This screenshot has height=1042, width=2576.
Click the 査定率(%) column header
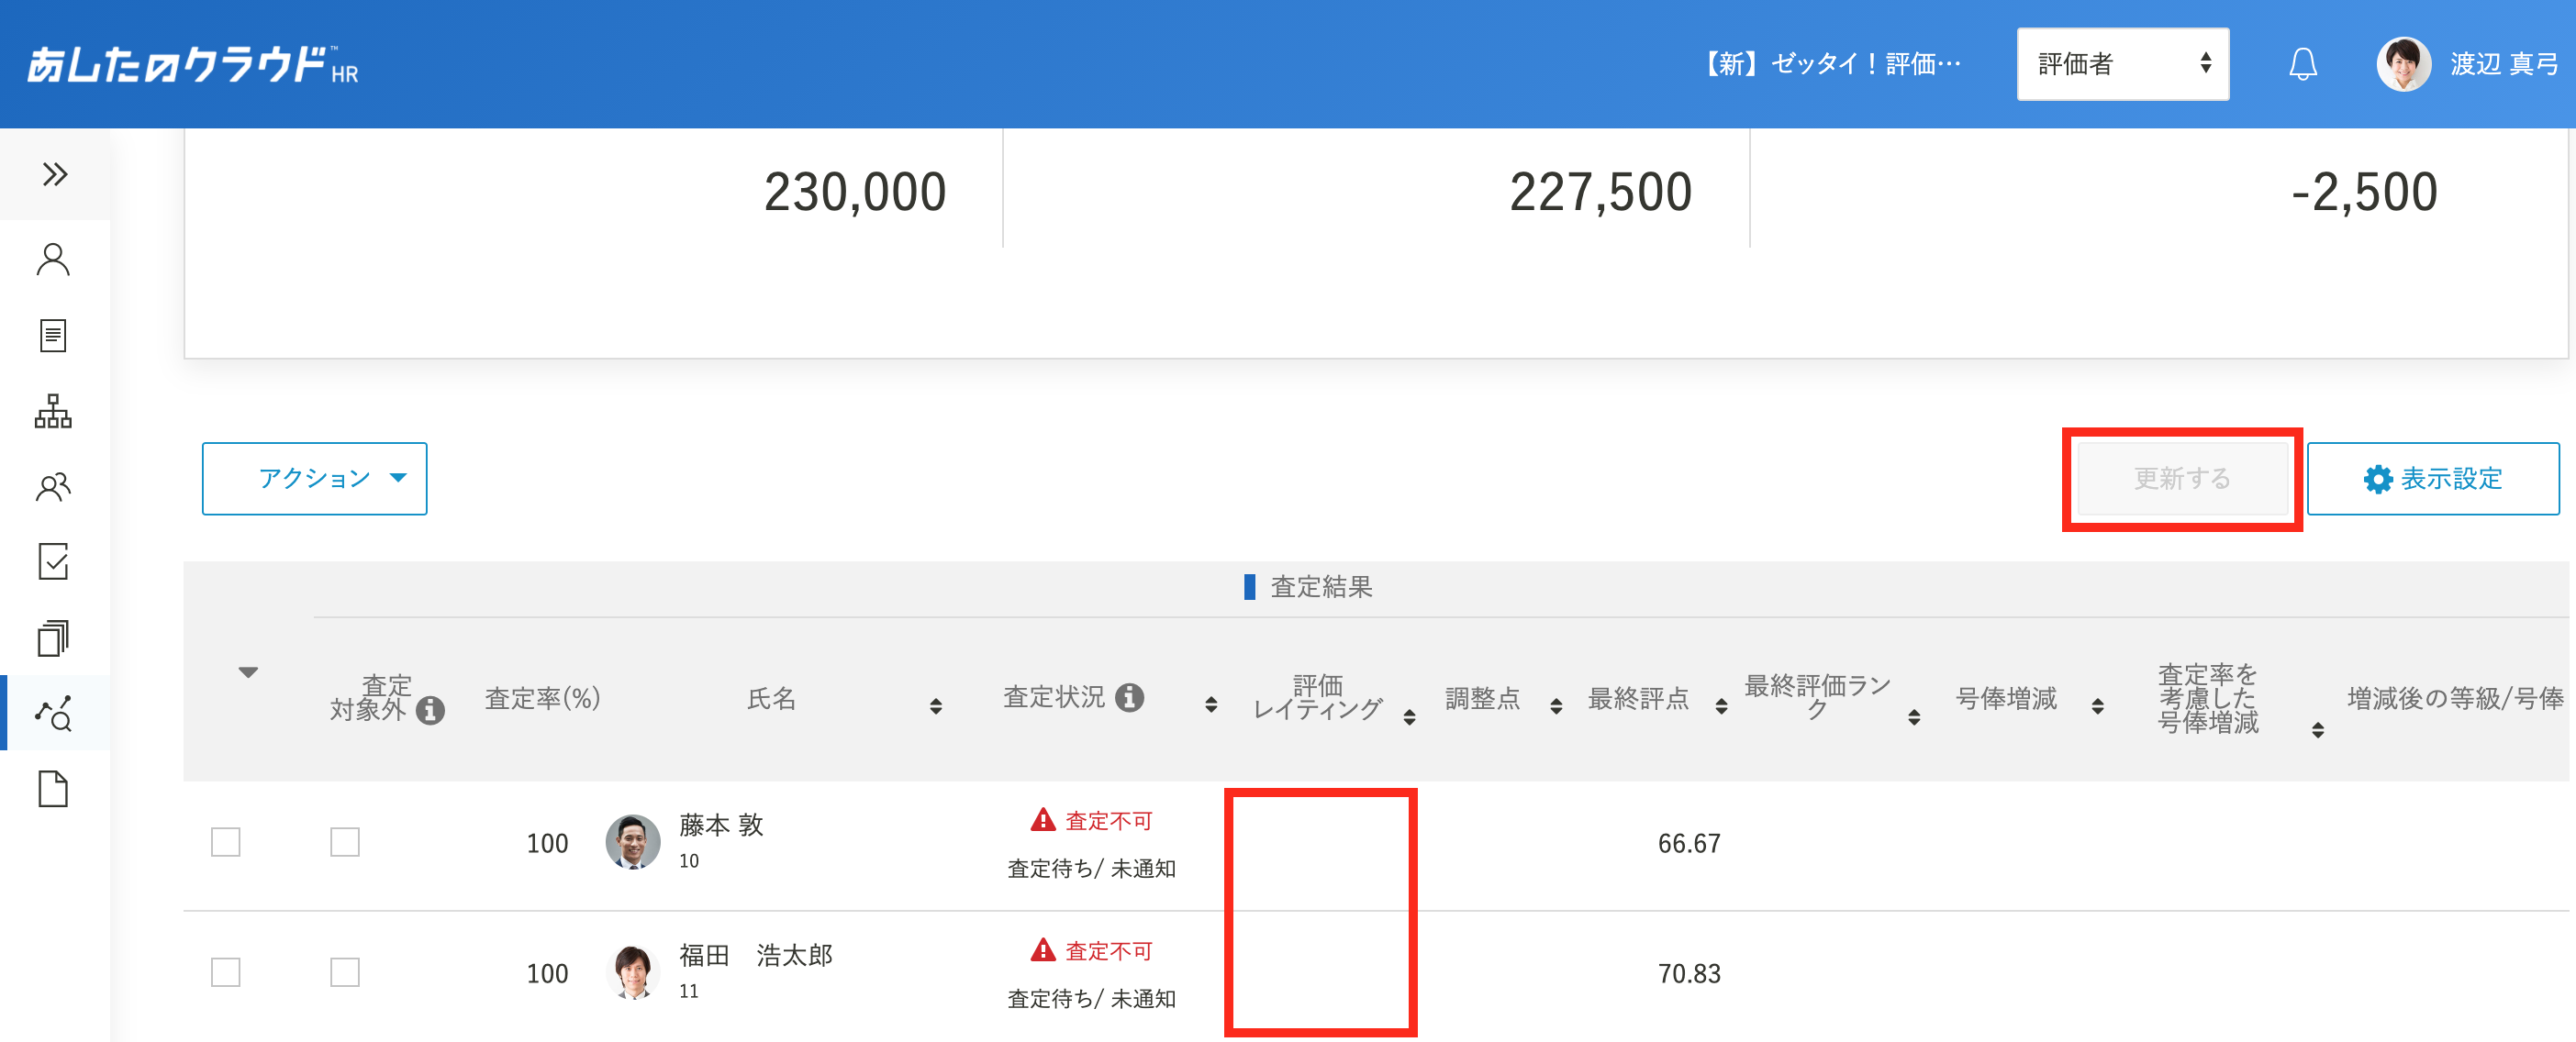tap(542, 698)
